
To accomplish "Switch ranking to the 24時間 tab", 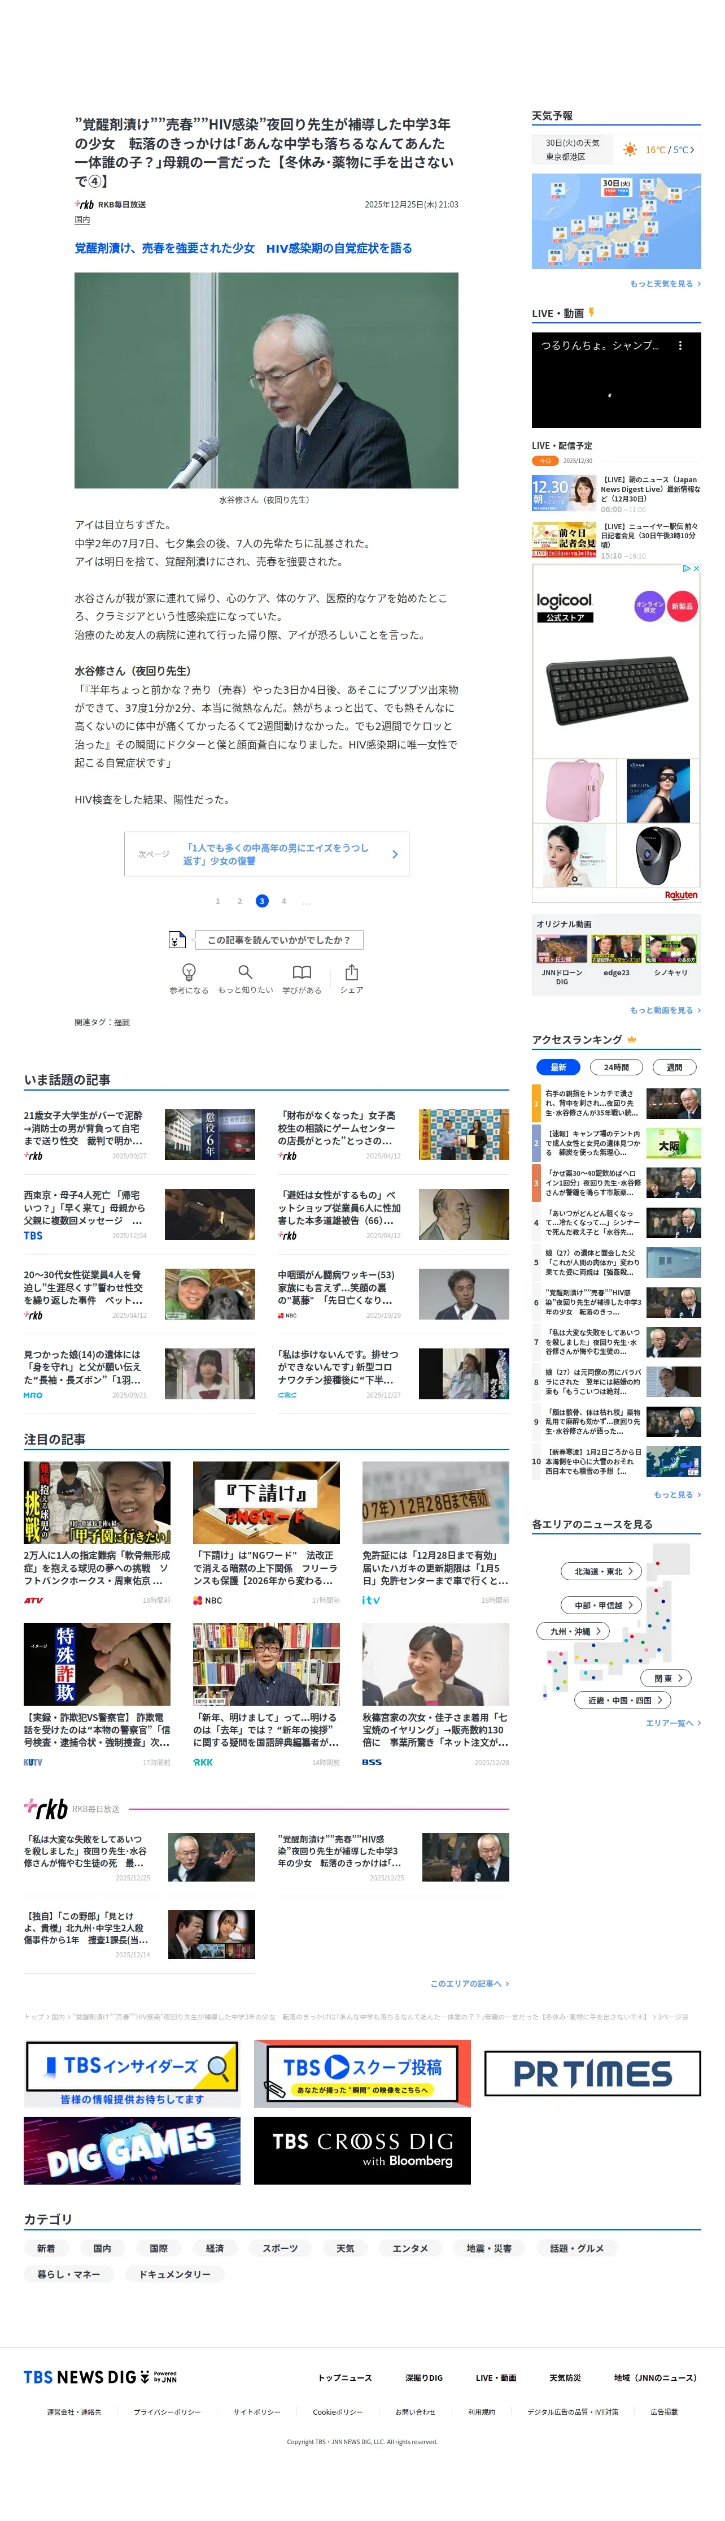I will [617, 1067].
